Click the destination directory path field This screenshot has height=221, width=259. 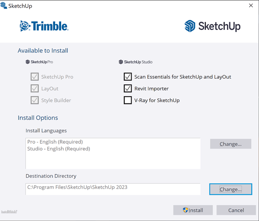[113, 187]
